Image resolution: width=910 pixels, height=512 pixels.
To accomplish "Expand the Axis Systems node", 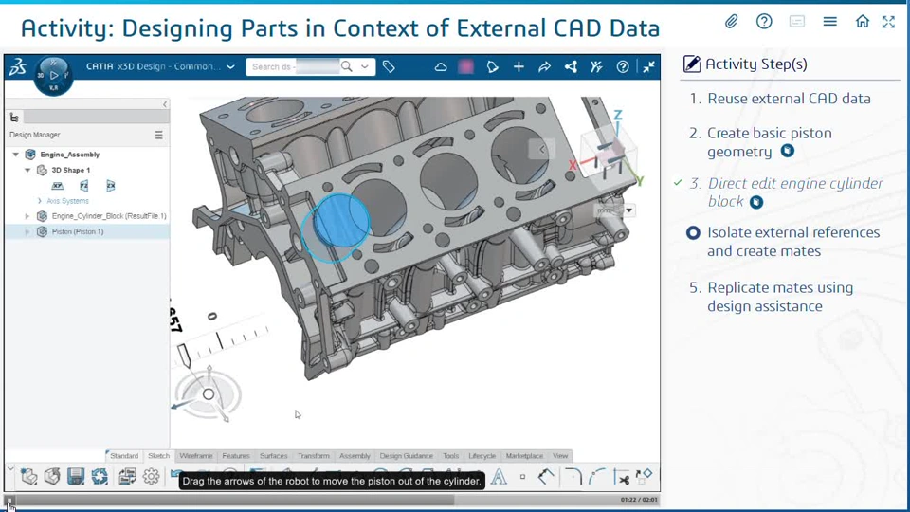I will [40, 201].
